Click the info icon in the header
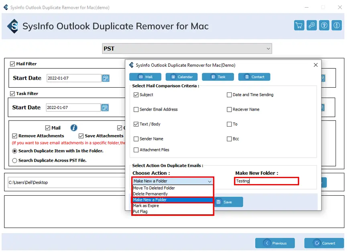 coord(337,25)
